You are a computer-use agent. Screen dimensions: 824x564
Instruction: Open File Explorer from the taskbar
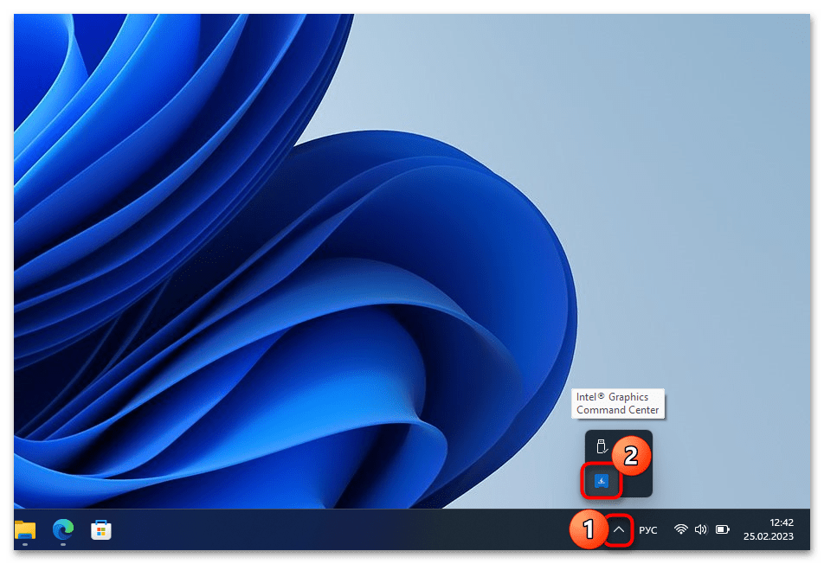25,529
